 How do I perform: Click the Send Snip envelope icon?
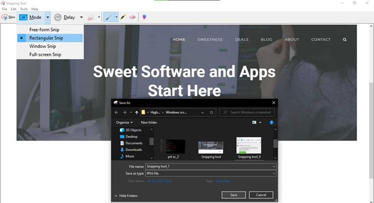[91, 17]
